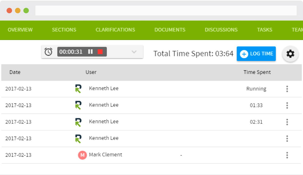Viewport: 303px width, 175px height.
Task: Open the OVERVIEW tab
Action: point(20,30)
